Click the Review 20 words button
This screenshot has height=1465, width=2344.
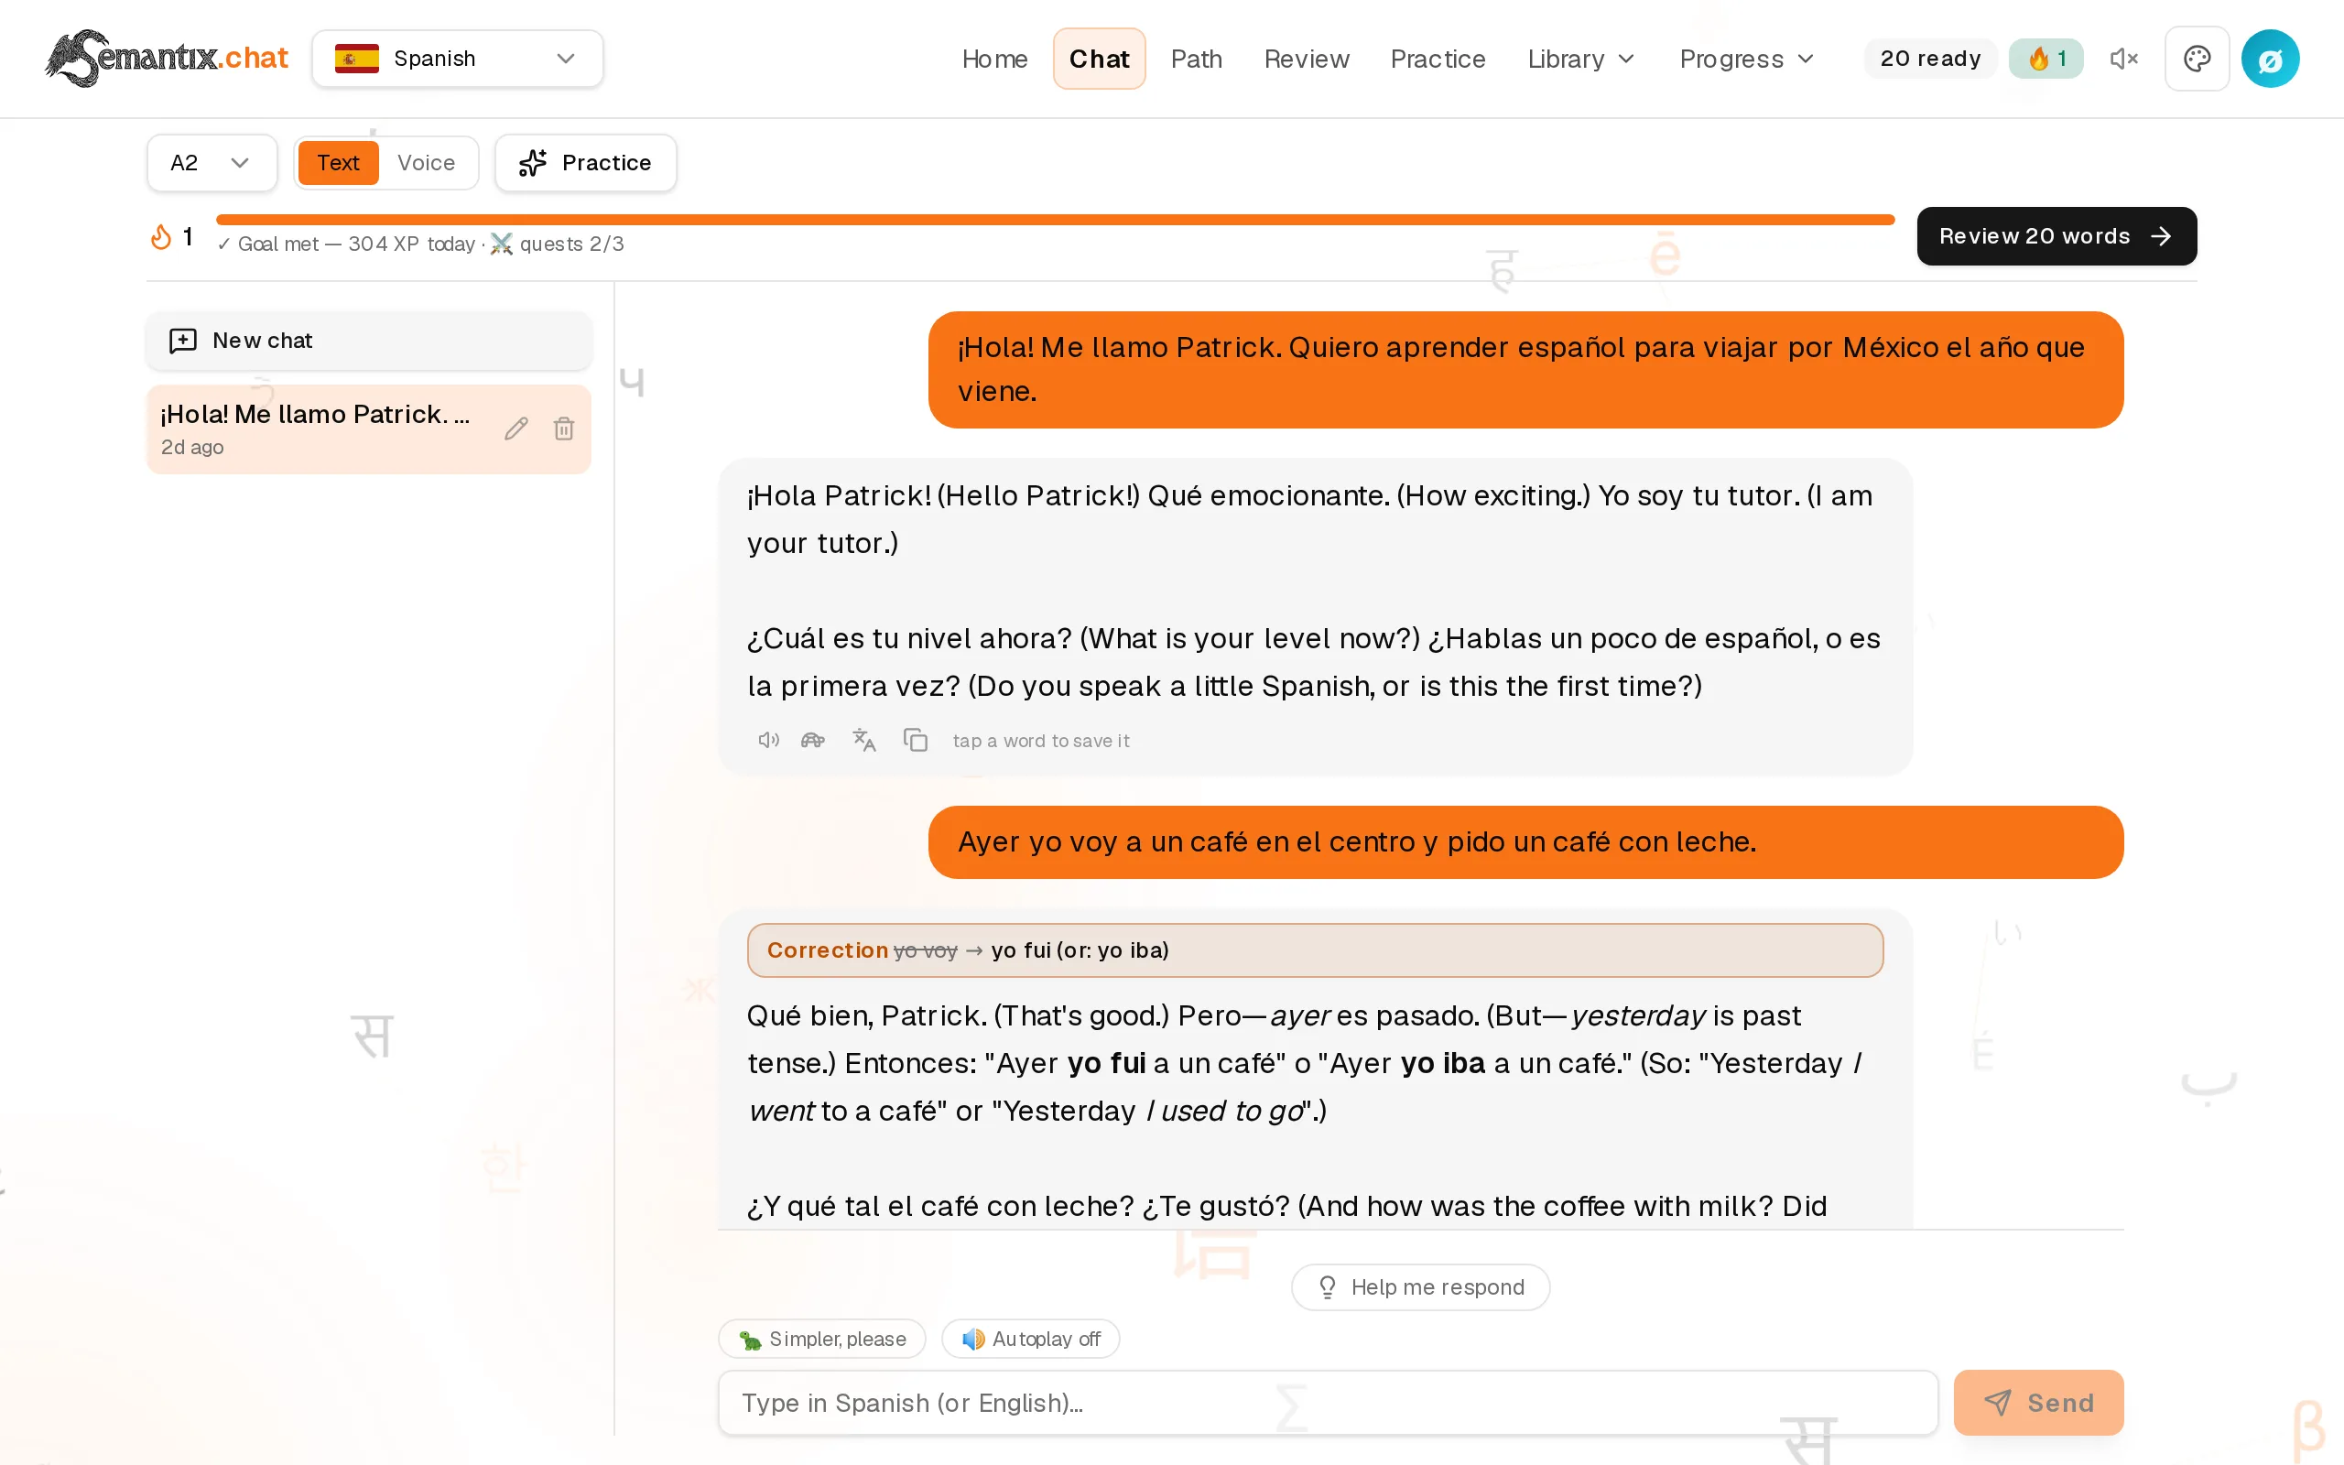pos(2056,236)
